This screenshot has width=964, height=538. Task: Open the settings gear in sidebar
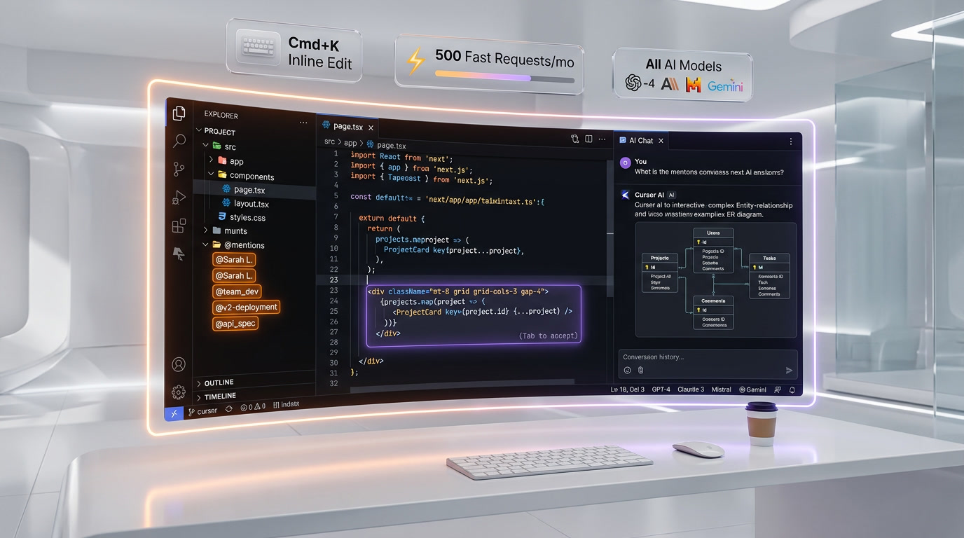178,392
